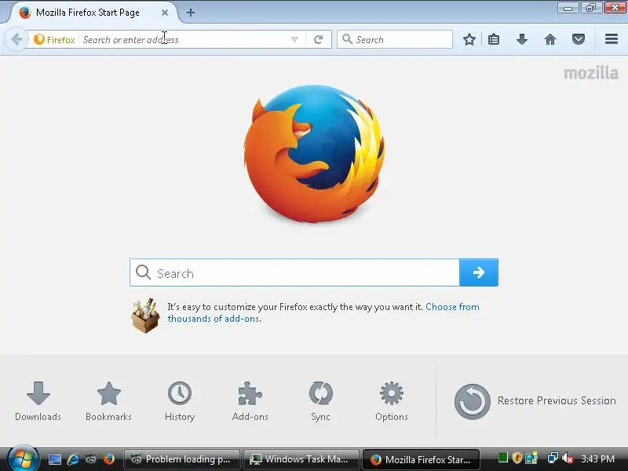Reload the current page

319,40
